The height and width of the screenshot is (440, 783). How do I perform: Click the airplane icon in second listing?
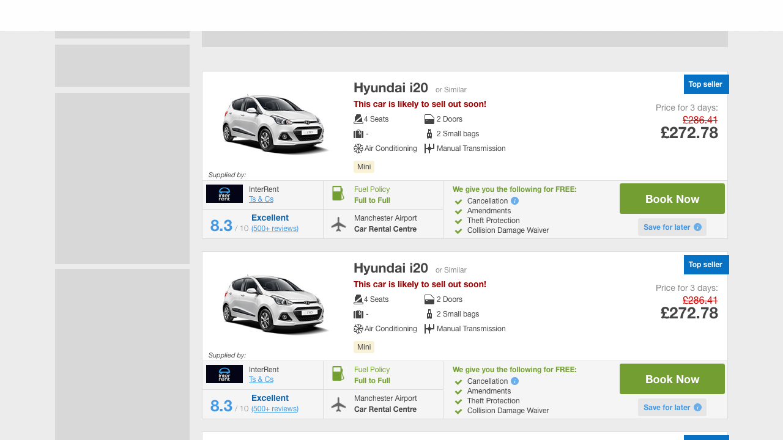pos(338,405)
